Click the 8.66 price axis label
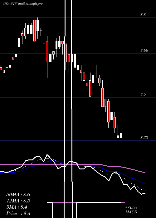156x218 pixels. coord(144,50)
